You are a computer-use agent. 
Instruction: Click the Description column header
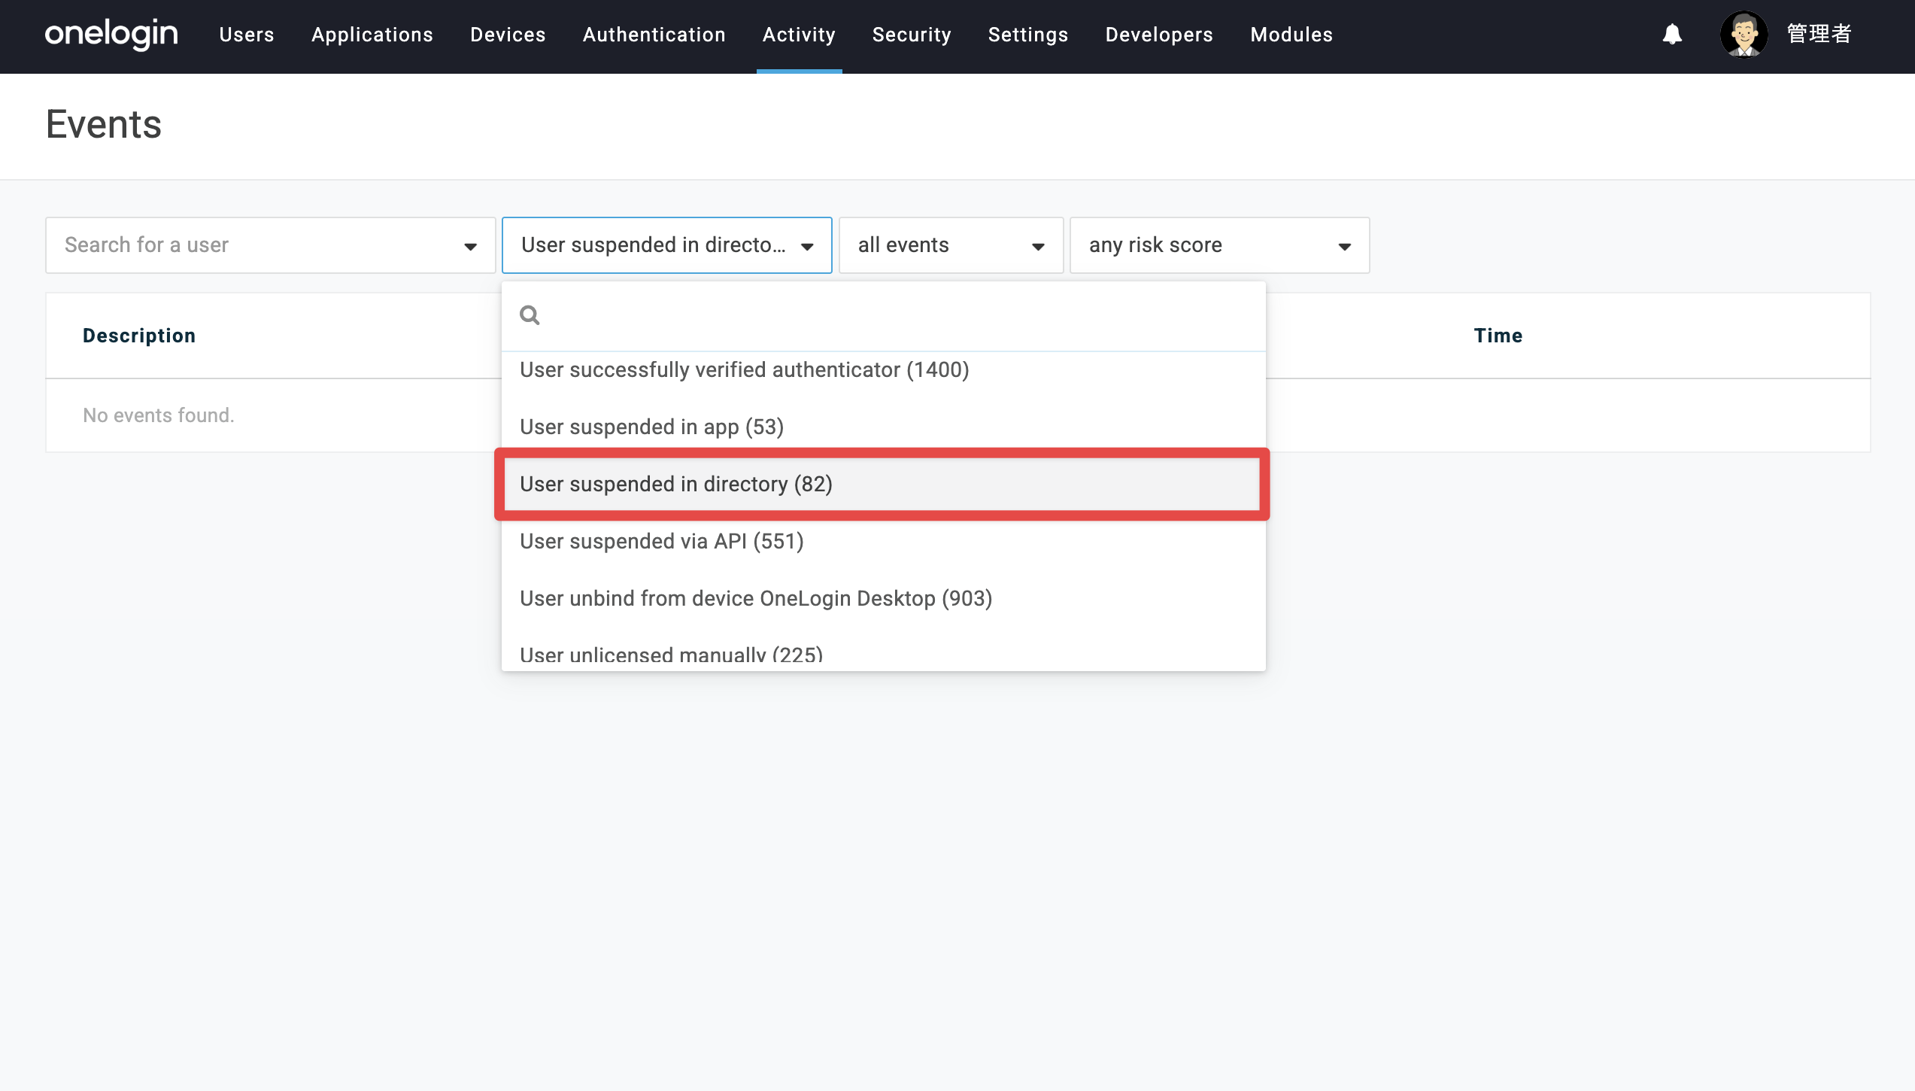tap(139, 336)
